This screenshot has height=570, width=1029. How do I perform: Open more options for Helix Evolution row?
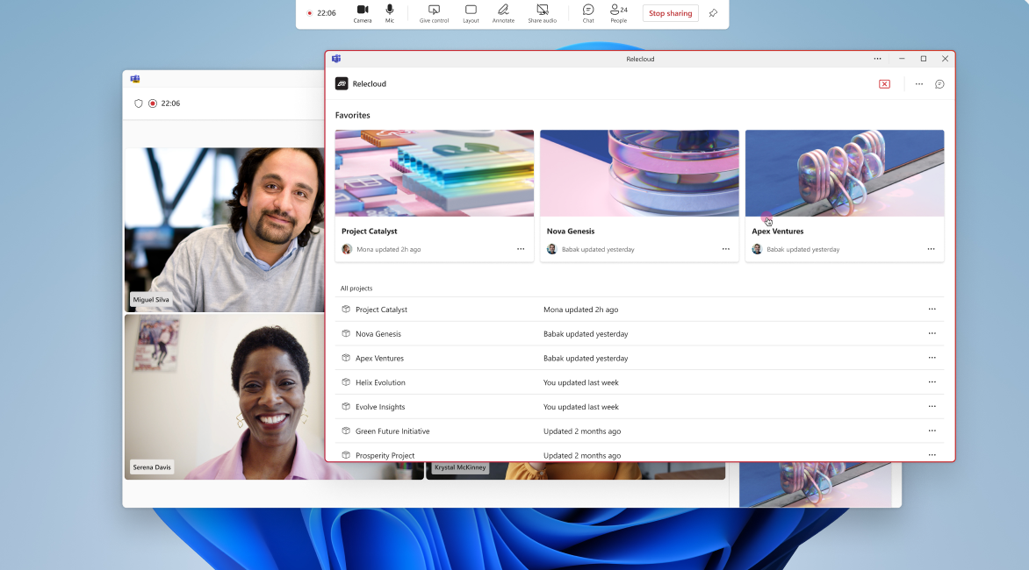click(x=932, y=382)
